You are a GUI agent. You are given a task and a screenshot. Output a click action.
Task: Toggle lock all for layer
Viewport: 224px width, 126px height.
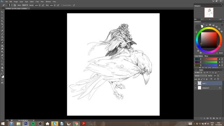[x=207, y=79]
